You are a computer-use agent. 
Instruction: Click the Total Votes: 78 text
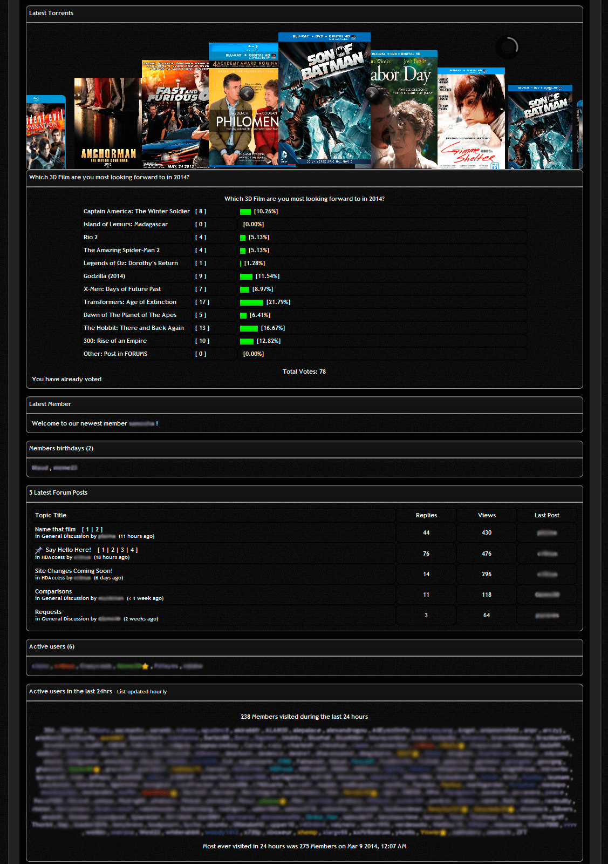[x=304, y=372]
